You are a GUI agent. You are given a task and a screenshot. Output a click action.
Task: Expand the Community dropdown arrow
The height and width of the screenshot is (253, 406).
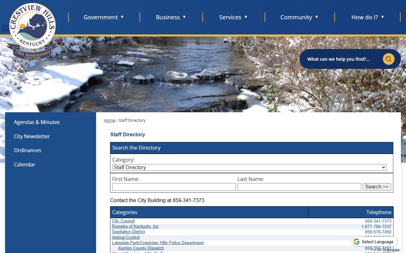(317, 17)
